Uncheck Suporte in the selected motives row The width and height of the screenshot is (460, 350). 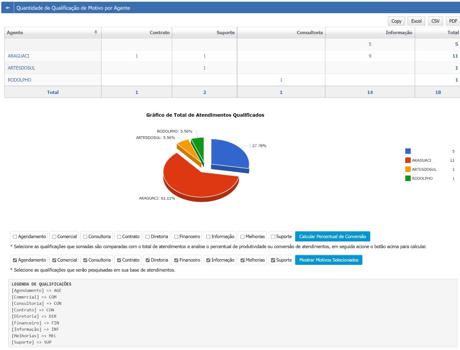273,260
